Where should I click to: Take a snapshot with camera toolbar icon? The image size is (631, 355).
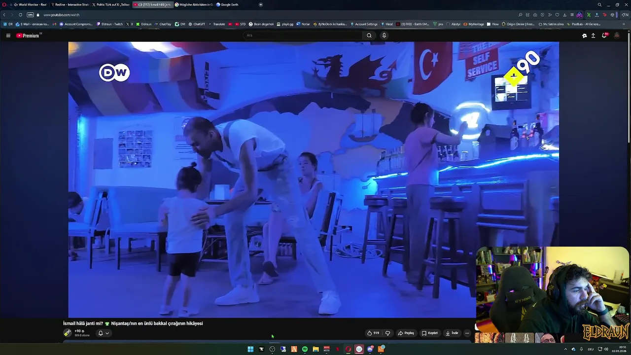click(x=535, y=15)
